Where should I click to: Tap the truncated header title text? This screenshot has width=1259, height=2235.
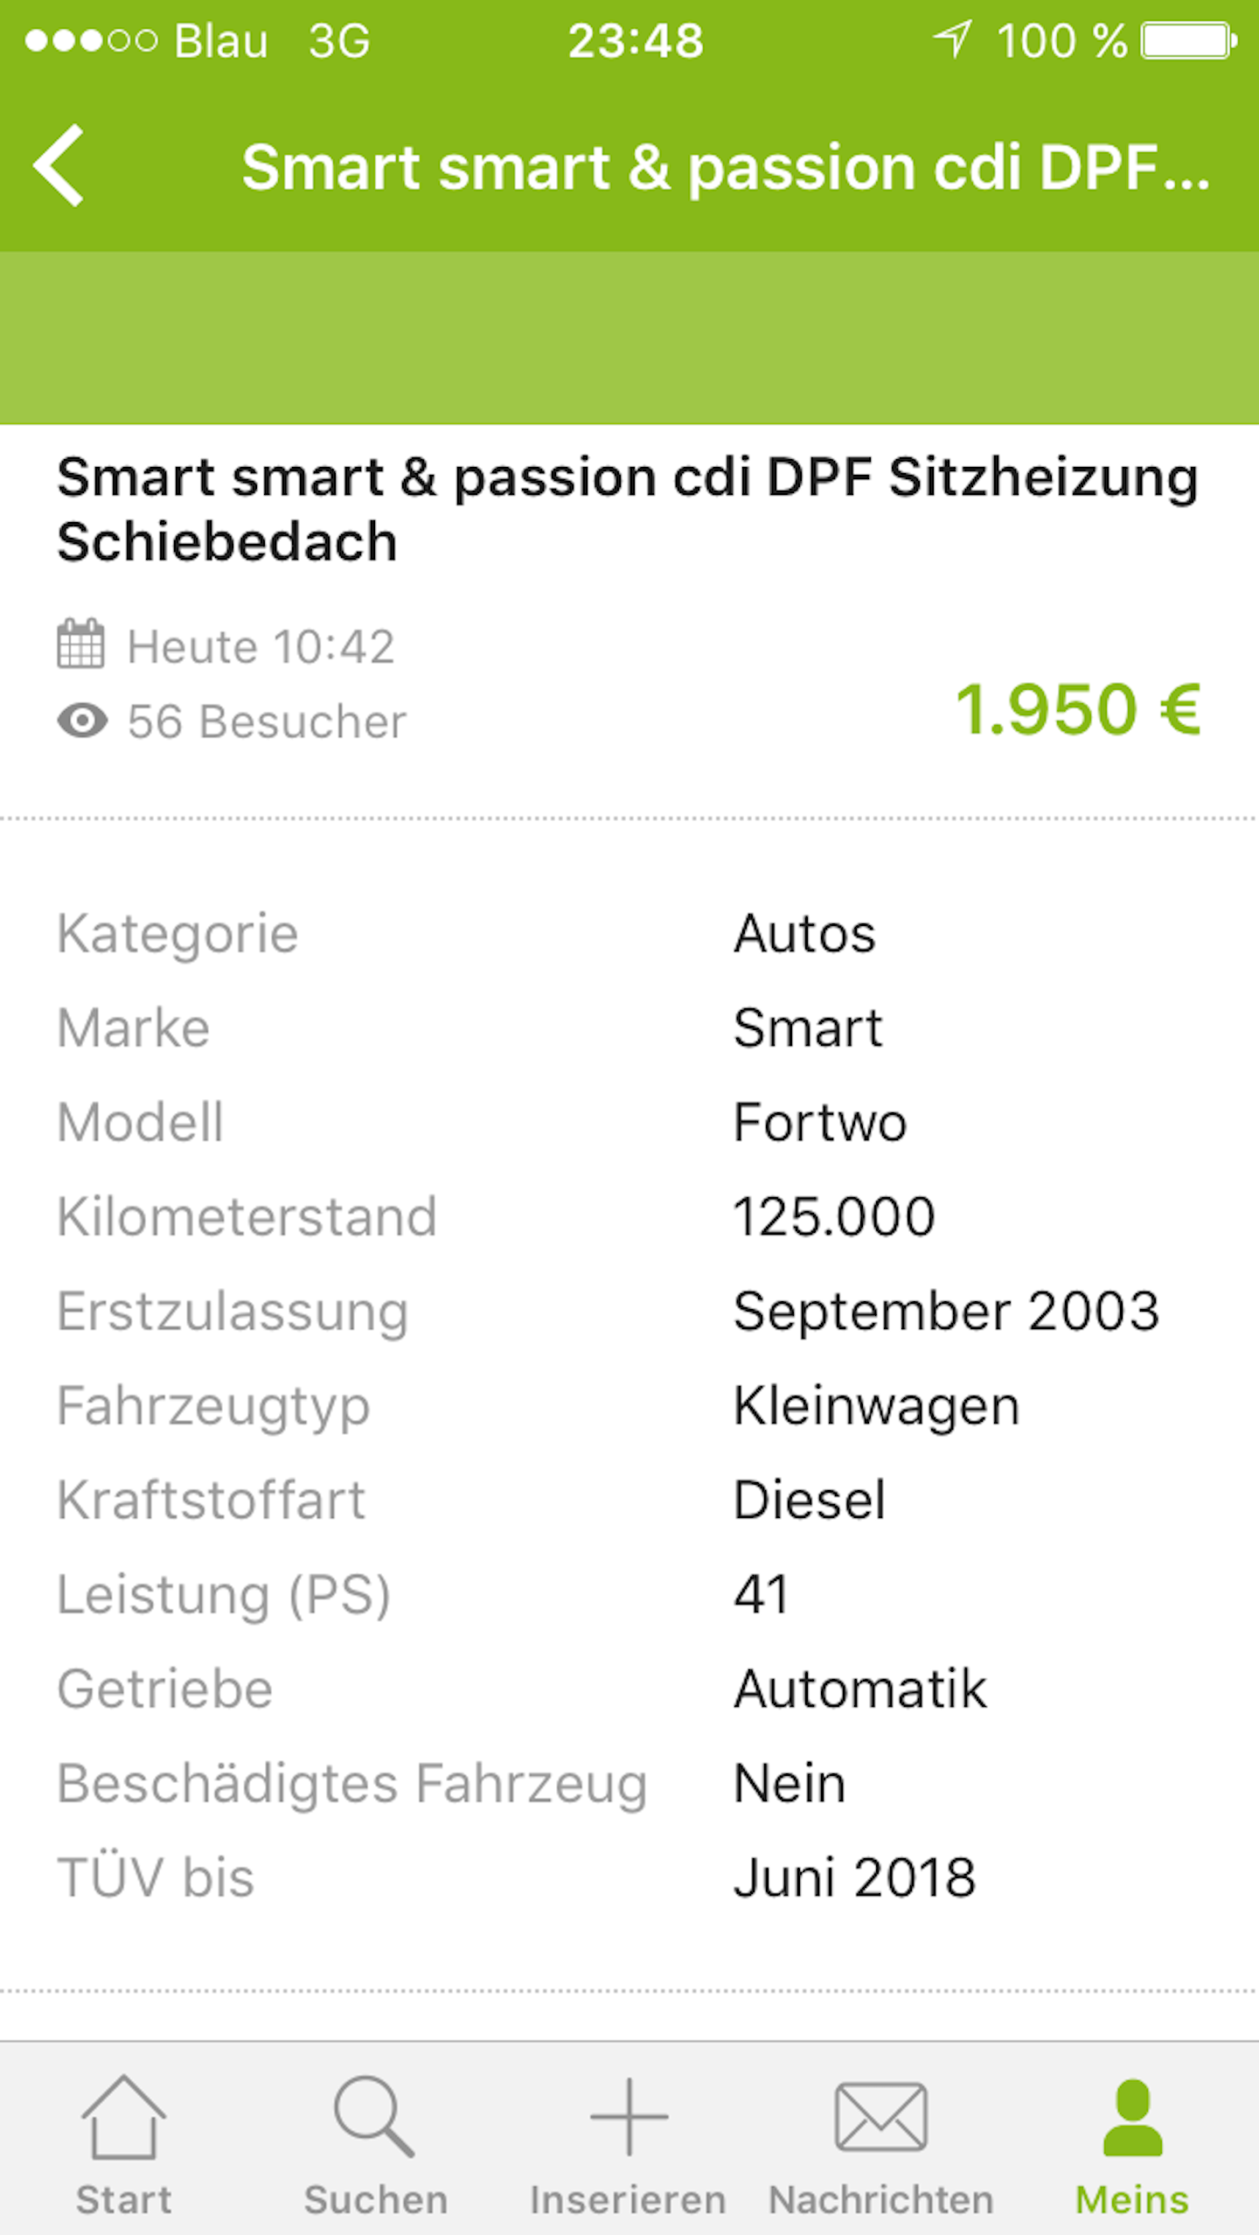pyautogui.click(x=727, y=167)
